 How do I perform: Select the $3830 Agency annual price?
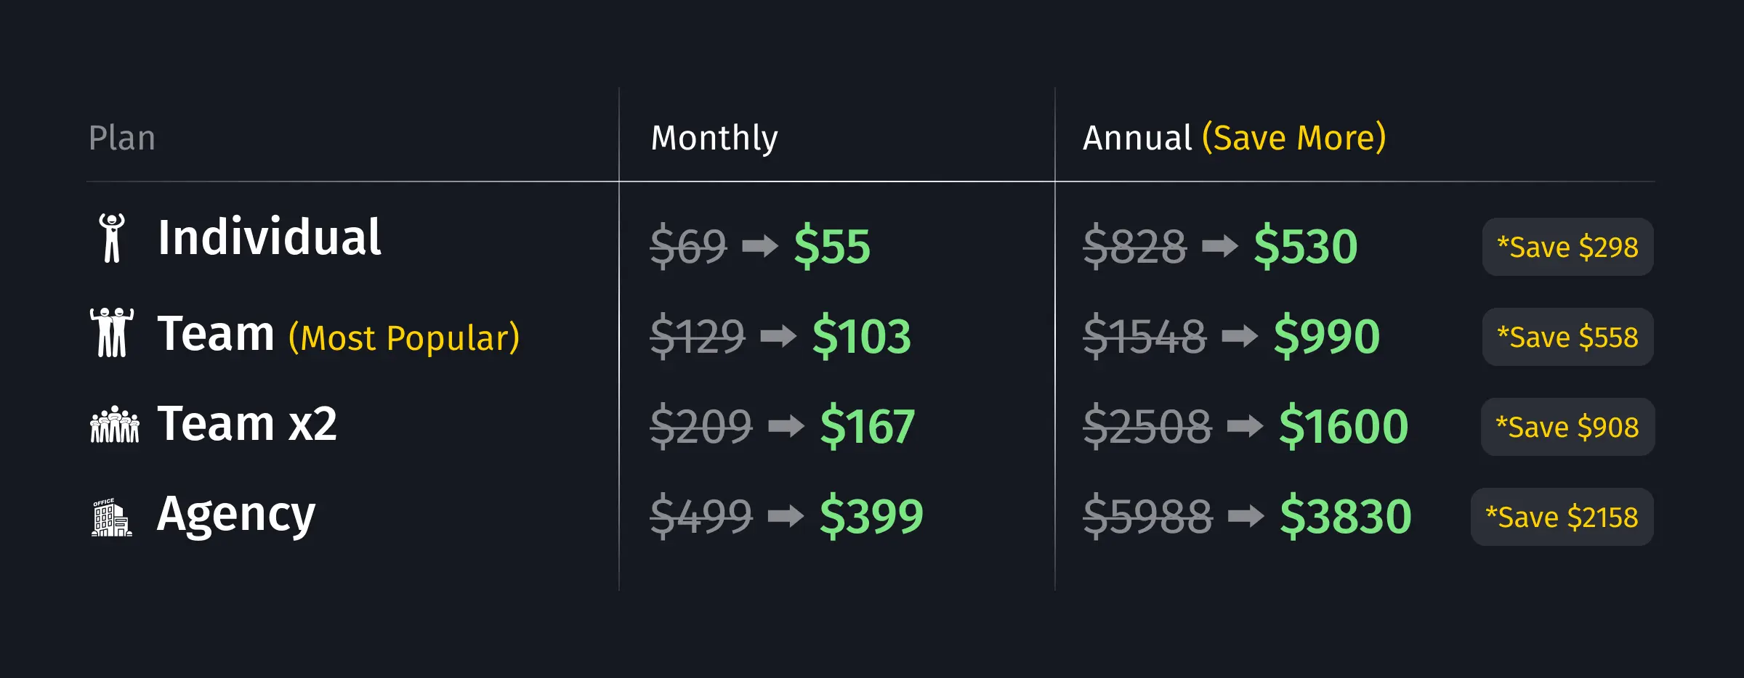pyautogui.click(x=1345, y=517)
